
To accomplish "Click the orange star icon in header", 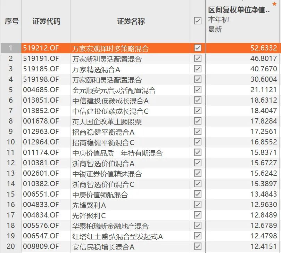I will [x=274, y=3].
